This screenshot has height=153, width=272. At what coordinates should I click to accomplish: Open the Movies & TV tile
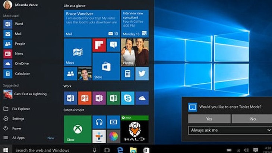coord(113,122)
